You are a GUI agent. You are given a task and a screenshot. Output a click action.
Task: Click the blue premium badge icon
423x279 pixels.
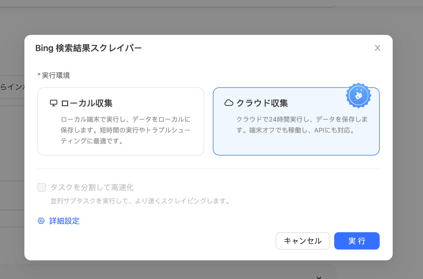click(359, 95)
